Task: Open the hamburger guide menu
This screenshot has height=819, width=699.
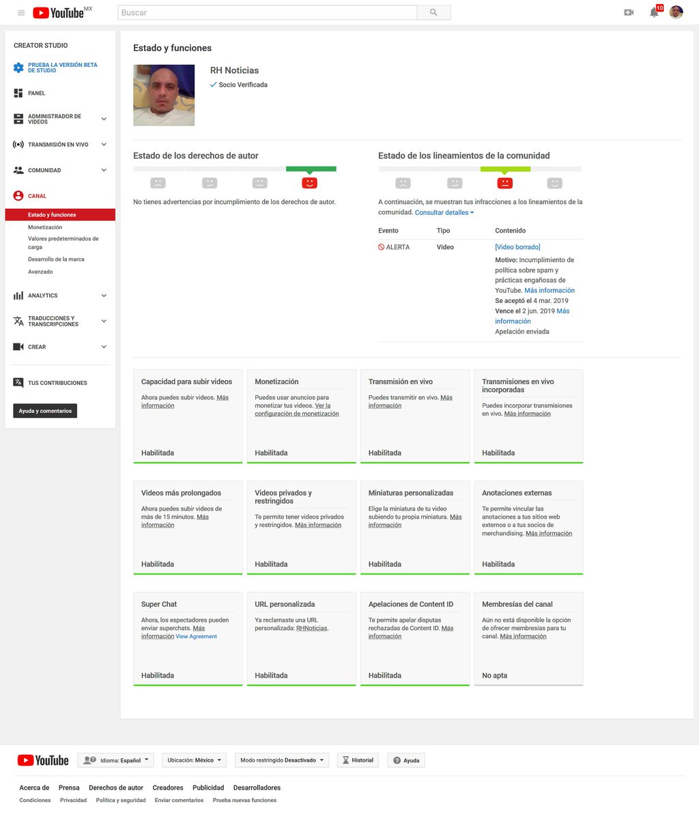Action: point(21,13)
